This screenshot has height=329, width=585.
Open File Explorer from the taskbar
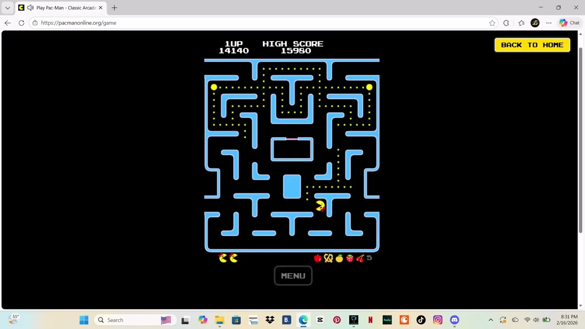point(219,320)
